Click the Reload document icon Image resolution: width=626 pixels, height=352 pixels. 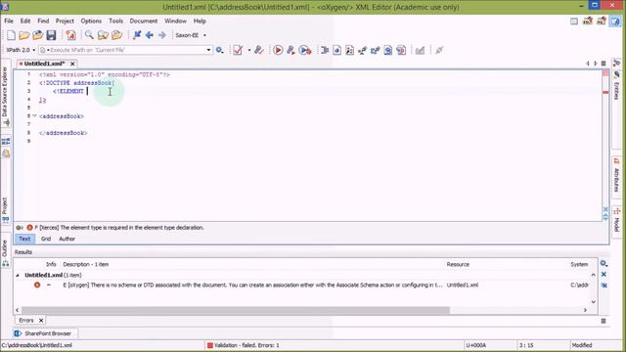70,35
